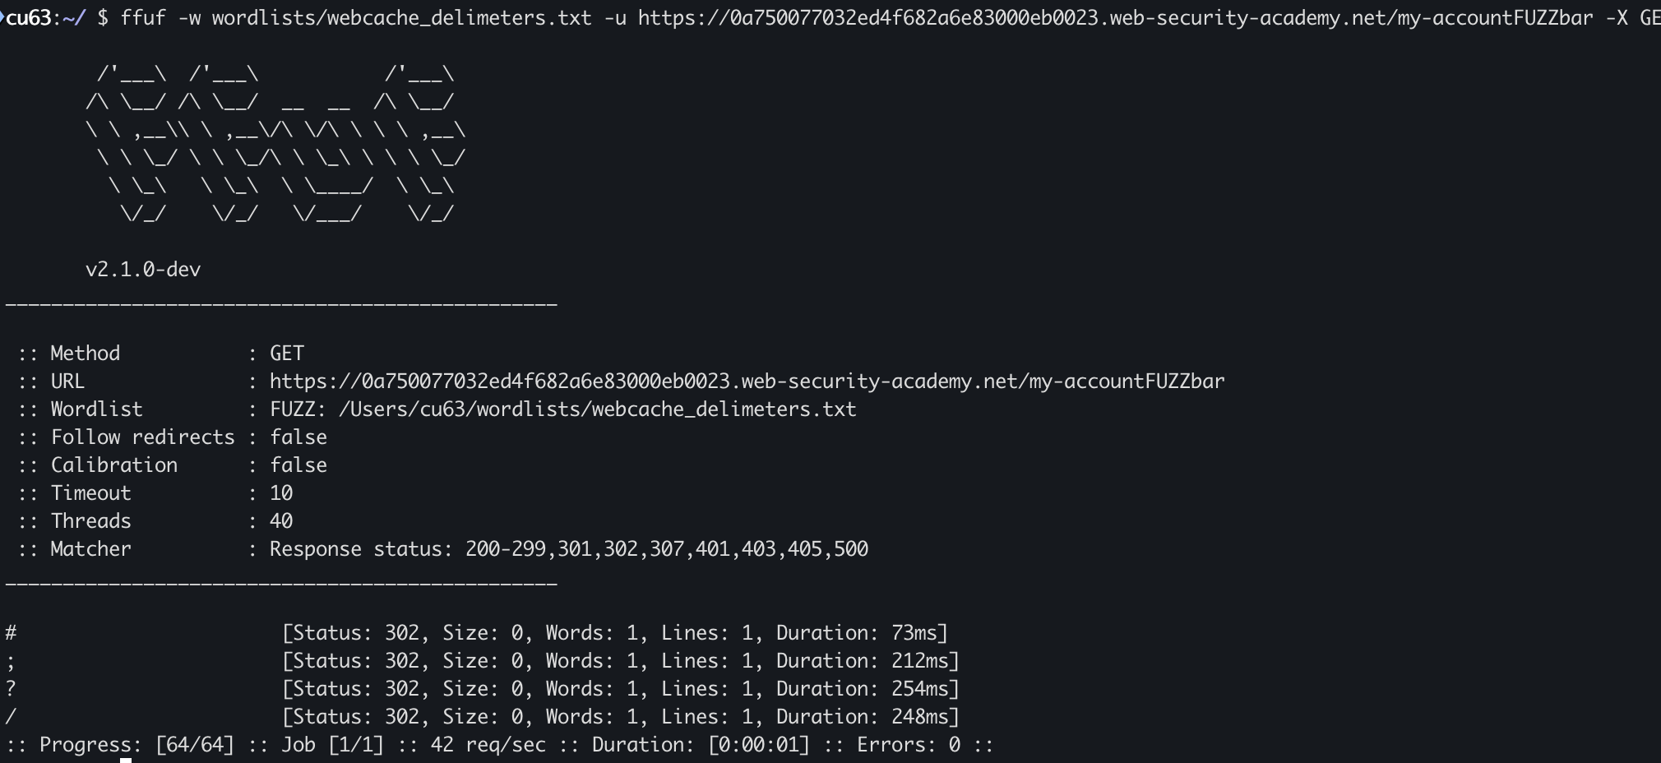Click the 73ms duration value
The height and width of the screenshot is (763, 1661).
[914, 633]
